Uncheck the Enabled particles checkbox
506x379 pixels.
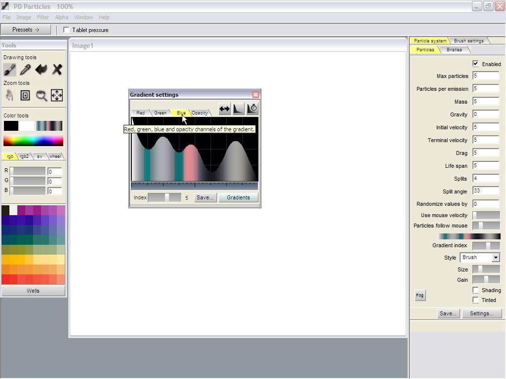tap(475, 64)
